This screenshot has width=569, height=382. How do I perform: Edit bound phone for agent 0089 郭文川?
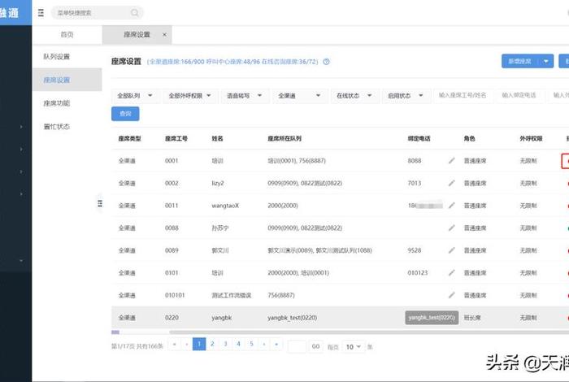[451, 250]
